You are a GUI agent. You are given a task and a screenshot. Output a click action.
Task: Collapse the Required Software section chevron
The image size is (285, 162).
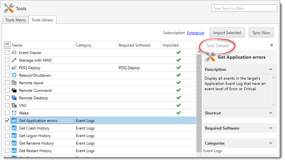pos(271,128)
